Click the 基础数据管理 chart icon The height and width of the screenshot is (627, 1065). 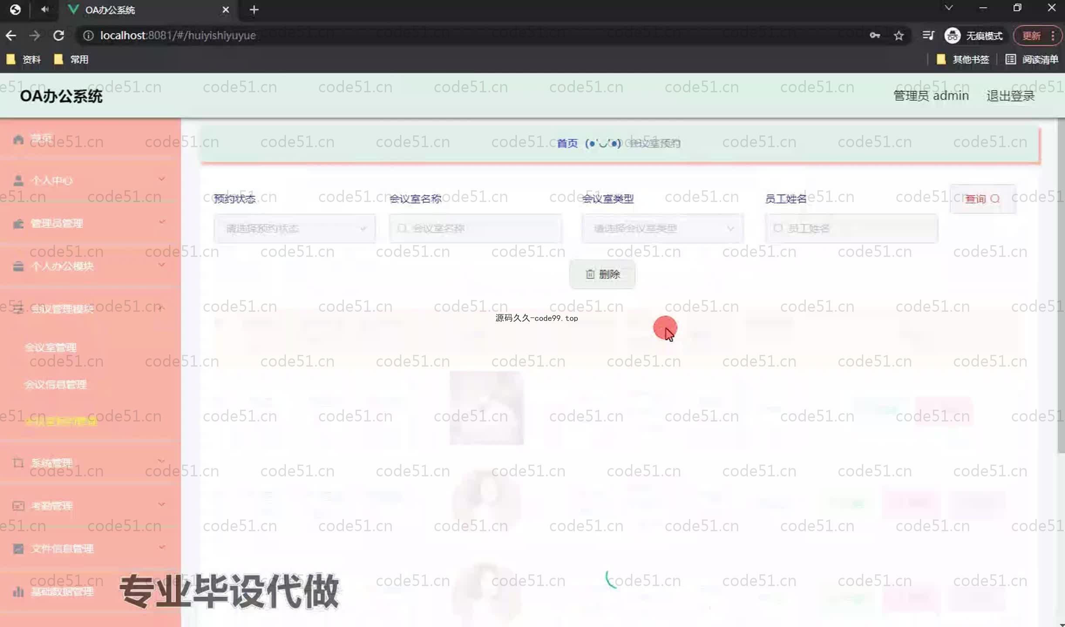pyautogui.click(x=18, y=592)
